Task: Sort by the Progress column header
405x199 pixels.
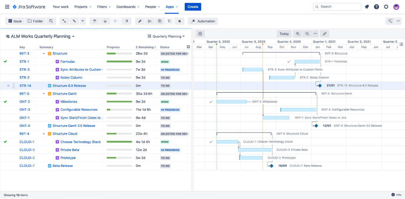Action: tap(113, 47)
